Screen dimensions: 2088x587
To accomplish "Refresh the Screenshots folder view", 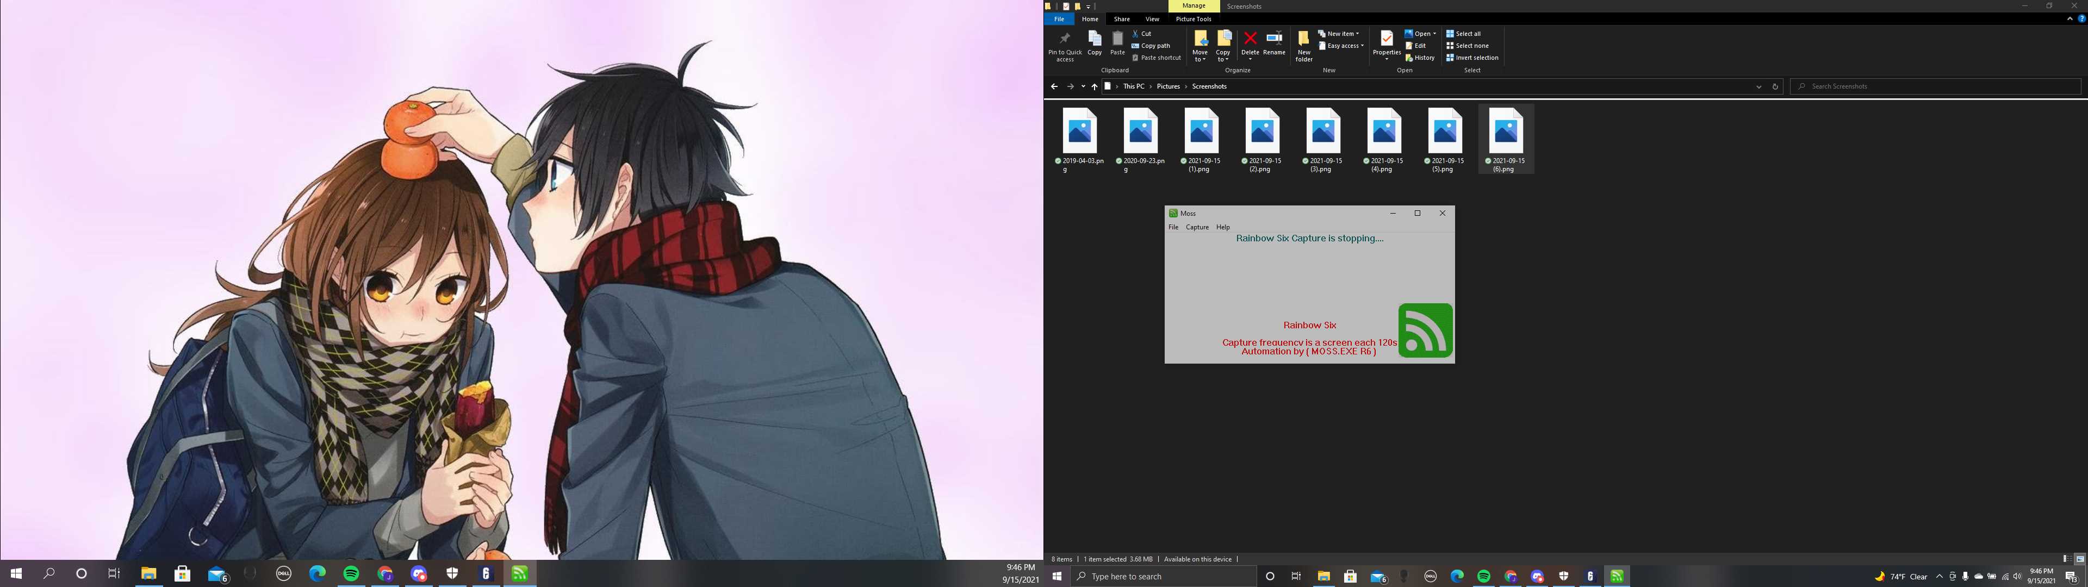I will coord(1775,87).
